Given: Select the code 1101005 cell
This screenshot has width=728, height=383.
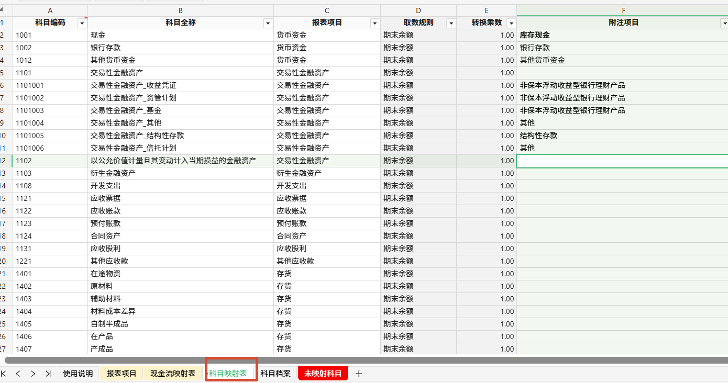Looking at the screenshot, I should [x=50, y=136].
